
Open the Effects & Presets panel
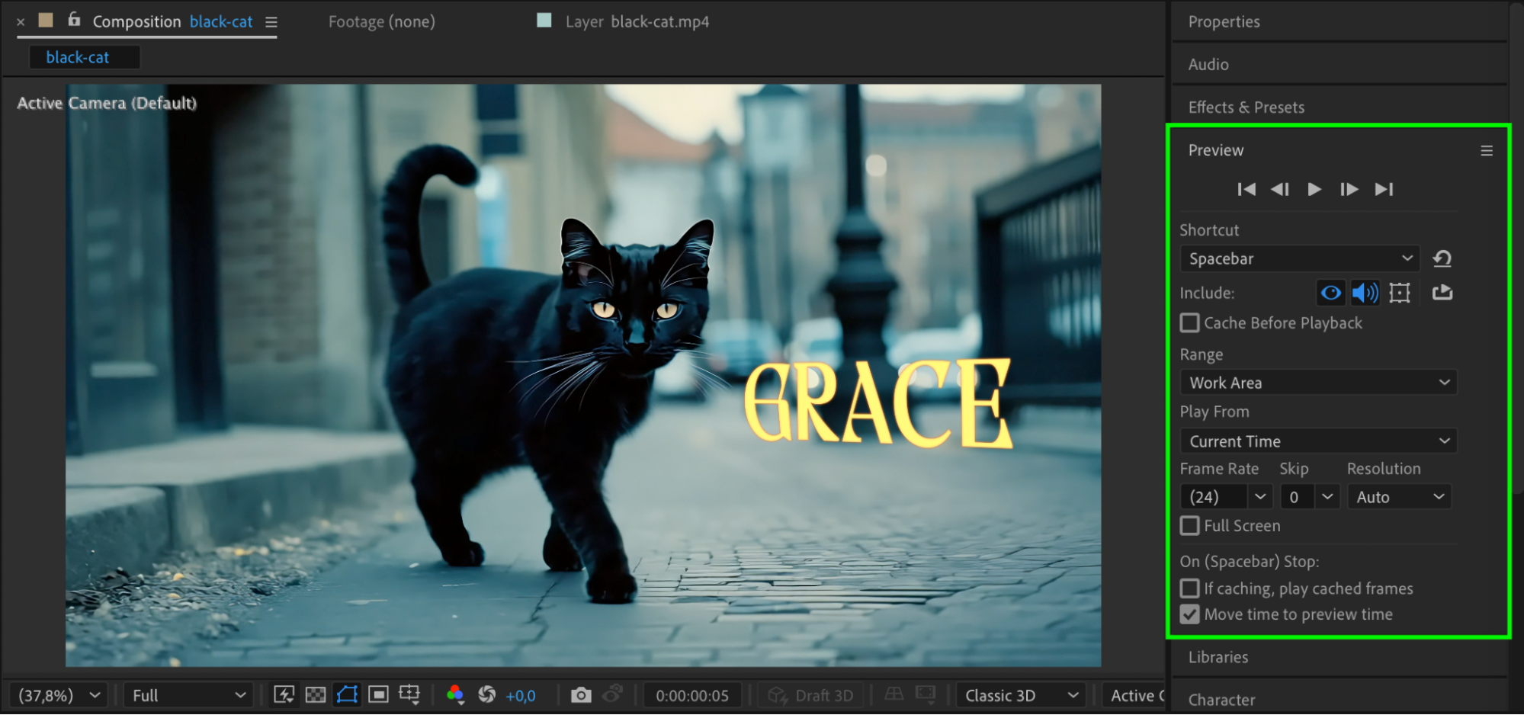(x=1246, y=107)
